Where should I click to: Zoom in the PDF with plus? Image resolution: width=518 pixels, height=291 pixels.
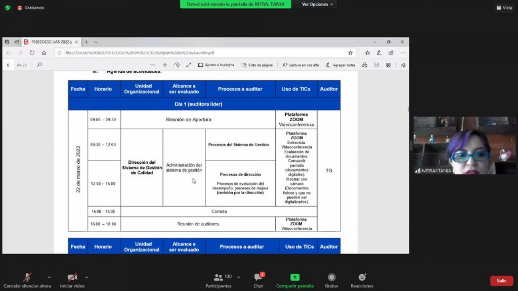165,65
